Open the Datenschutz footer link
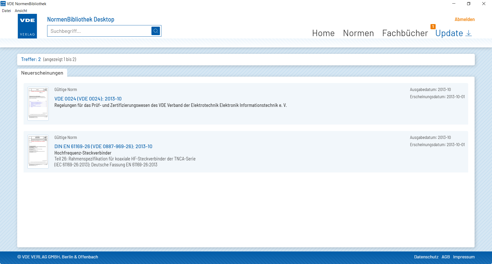 coord(426,257)
